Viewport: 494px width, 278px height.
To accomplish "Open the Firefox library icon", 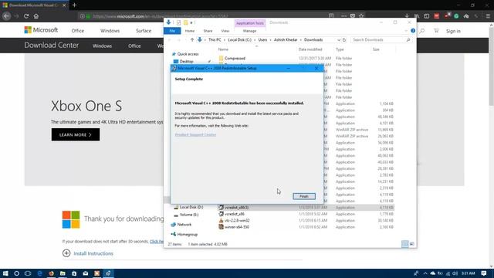I will point(417,16).
